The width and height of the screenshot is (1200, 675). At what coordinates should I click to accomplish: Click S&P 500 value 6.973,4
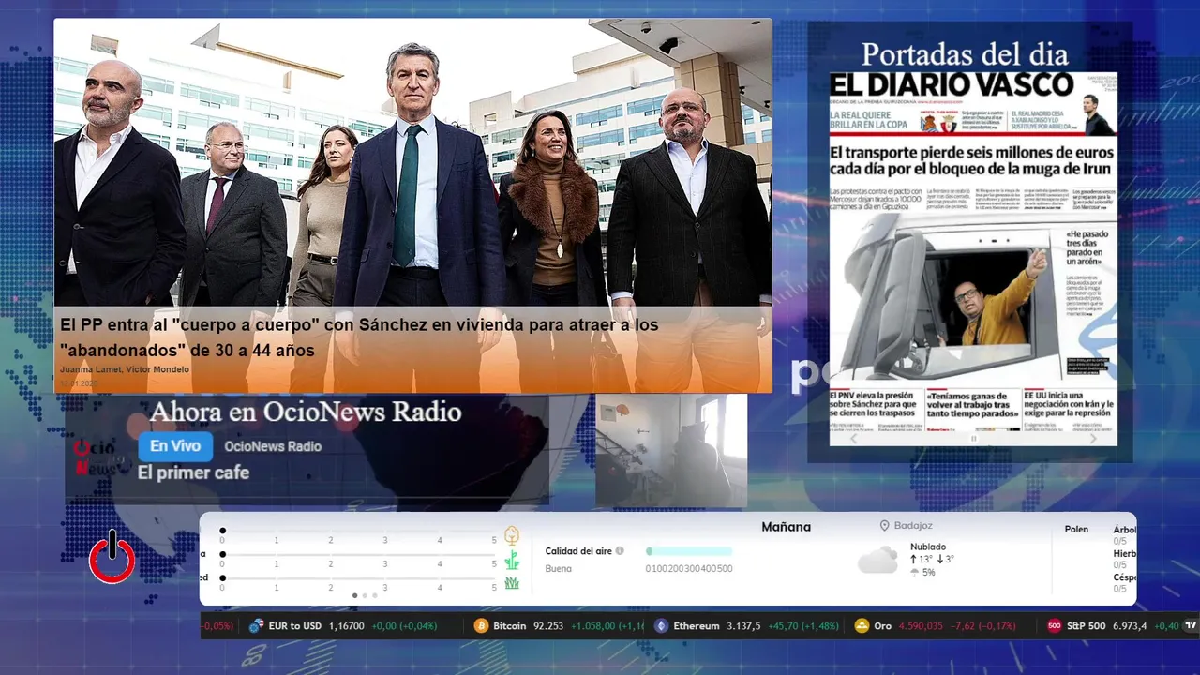(1130, 626)
